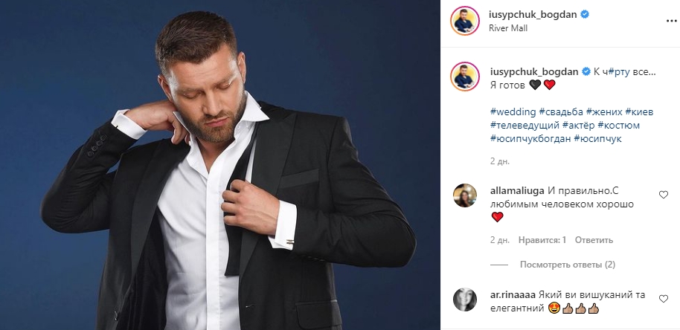Click verified badge in post header
The height and width of the screenshot is (330, 680).
(x=586, y=15)
